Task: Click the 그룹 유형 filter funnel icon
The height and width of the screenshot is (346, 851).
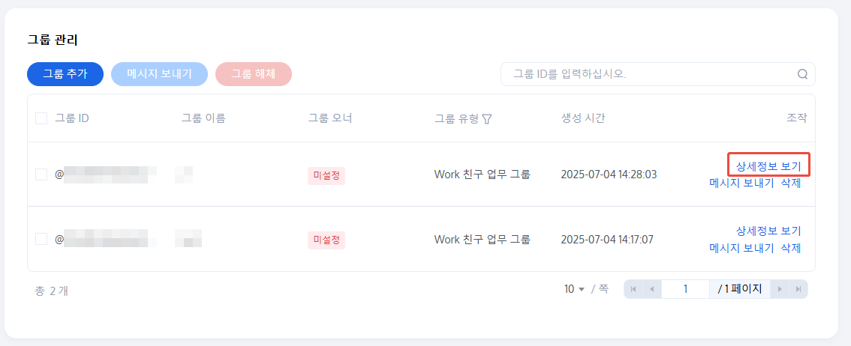Action: click(487, 118)
